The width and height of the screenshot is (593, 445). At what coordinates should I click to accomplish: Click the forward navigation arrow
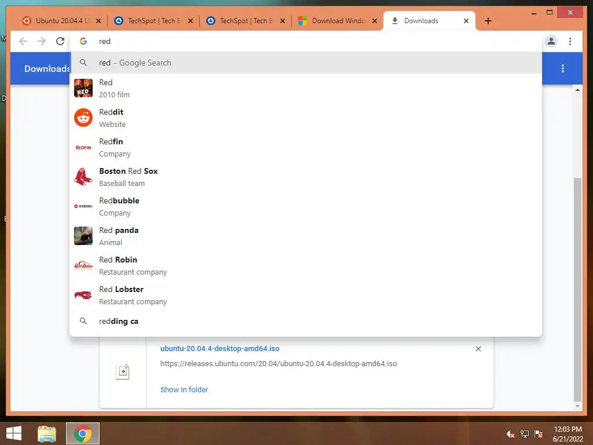point(42,41)
